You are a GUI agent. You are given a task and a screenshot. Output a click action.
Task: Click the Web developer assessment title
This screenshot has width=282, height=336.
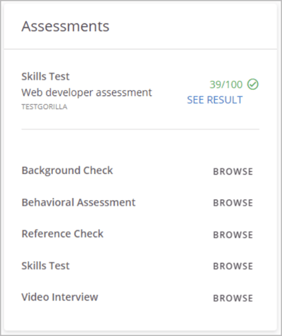click(x=87, y=92)
